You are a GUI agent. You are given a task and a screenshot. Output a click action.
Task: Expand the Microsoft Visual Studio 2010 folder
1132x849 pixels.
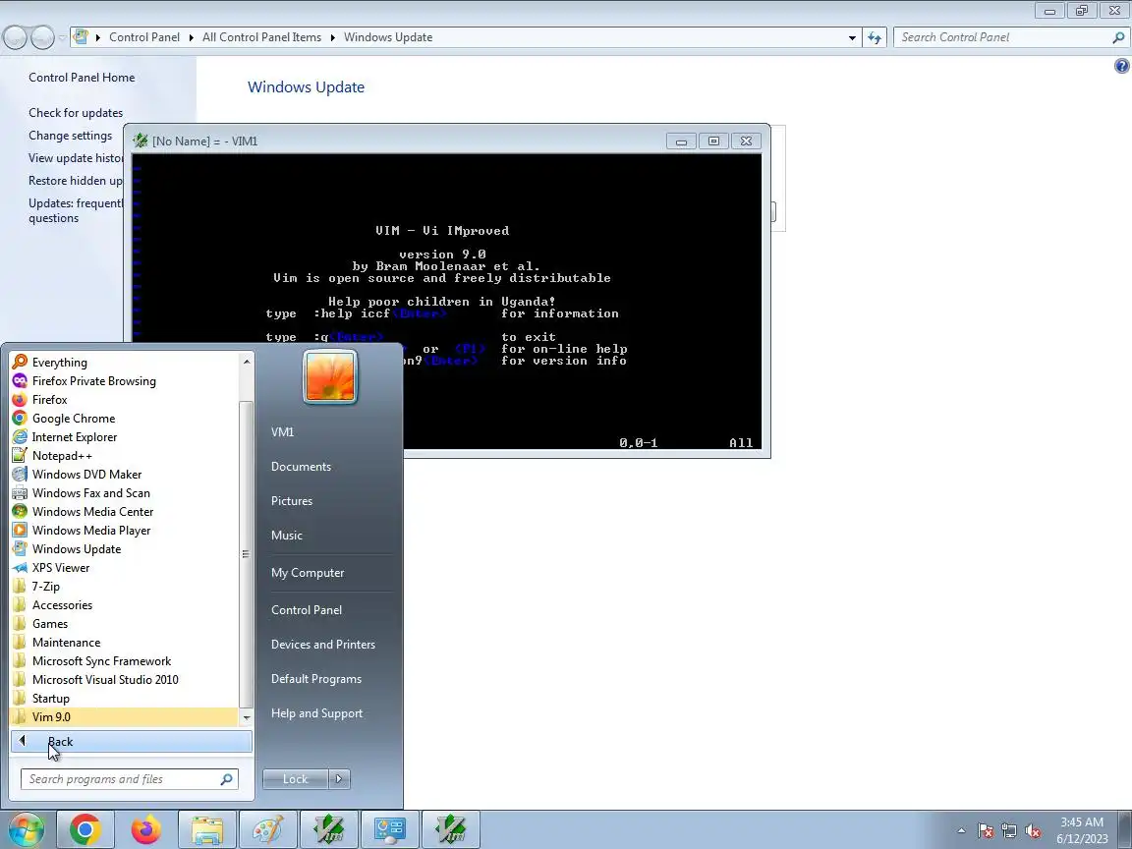point(124,680)
